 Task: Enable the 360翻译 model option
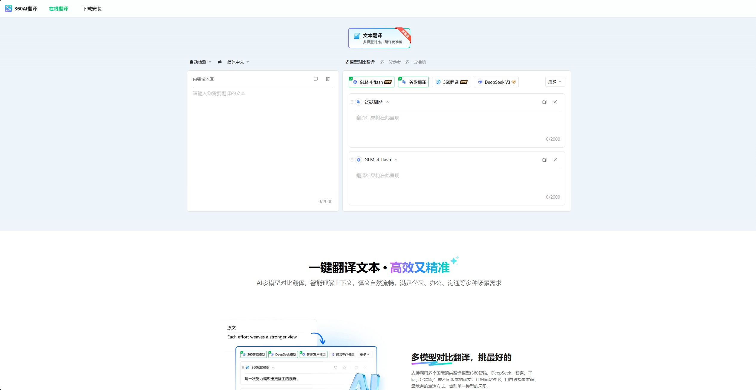click(451, 82)
